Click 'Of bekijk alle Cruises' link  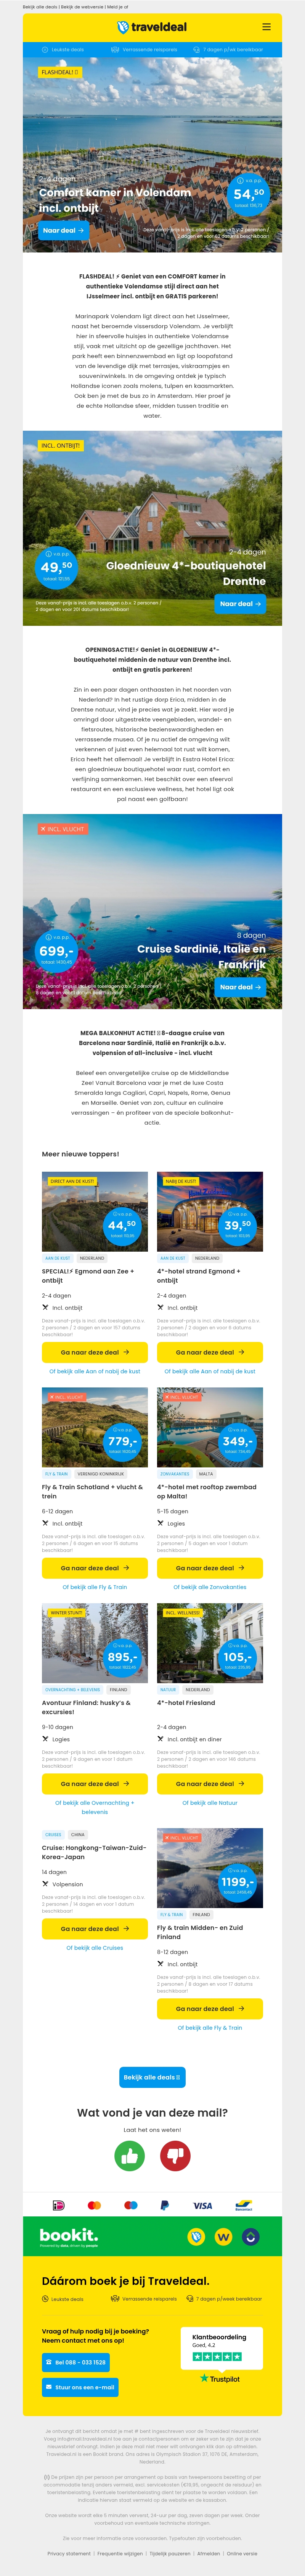click(x=95, y=1947)
